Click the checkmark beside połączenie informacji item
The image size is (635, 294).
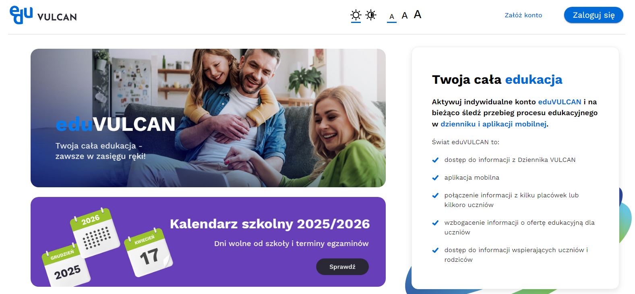435,195
